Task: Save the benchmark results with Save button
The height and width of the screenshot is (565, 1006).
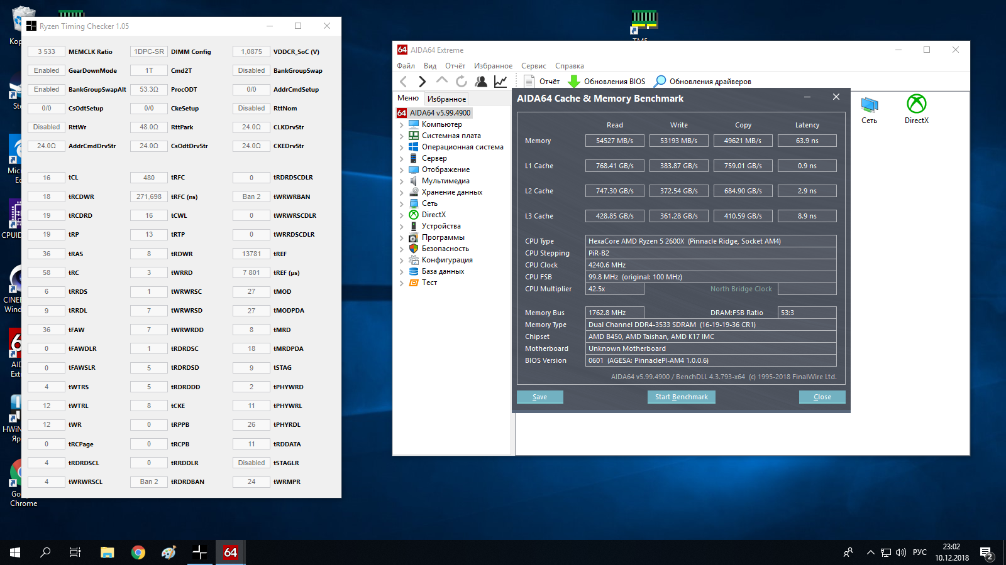Action: pos(540,397)
